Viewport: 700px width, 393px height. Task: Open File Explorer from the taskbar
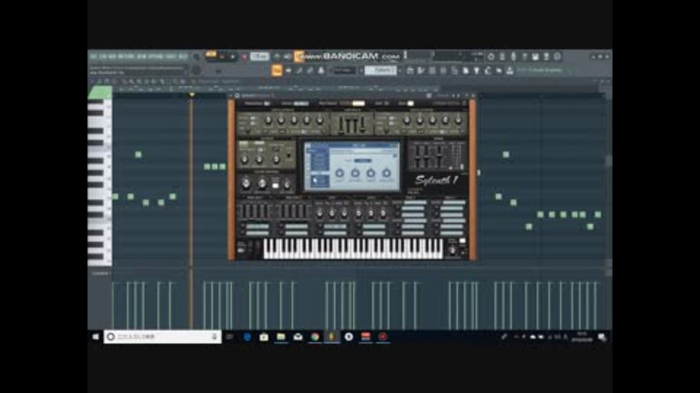pyautogui.click(x=281, y=337)
